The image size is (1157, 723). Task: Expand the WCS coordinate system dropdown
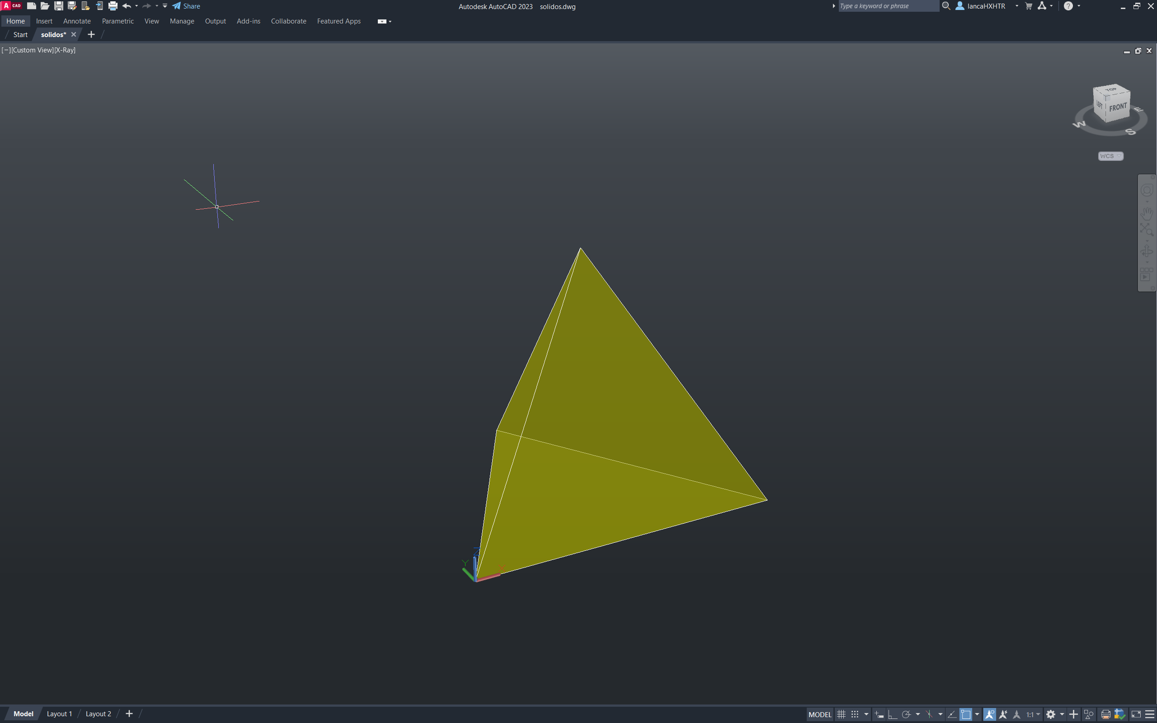click(x=1110, y=156)
